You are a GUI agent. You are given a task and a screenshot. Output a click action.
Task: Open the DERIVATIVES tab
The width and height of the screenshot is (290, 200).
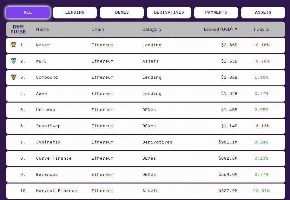pyautogui.click(x=169, y=12)
